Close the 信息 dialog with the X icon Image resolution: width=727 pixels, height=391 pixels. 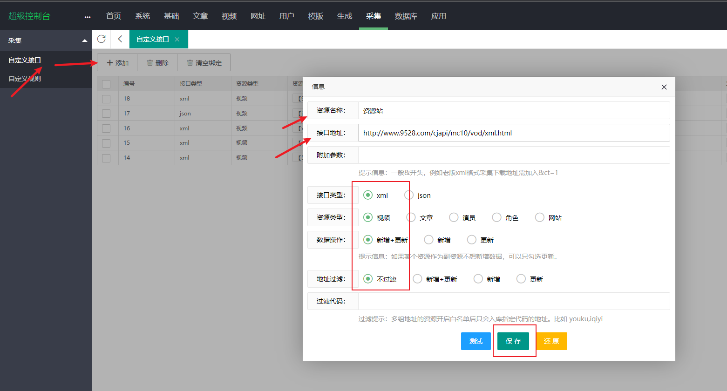pyautogui.click(x=664, y=87)
